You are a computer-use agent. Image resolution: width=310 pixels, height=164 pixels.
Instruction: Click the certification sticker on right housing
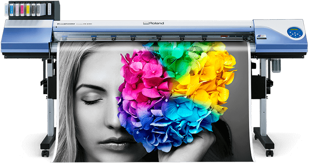[x=261, y=36]
